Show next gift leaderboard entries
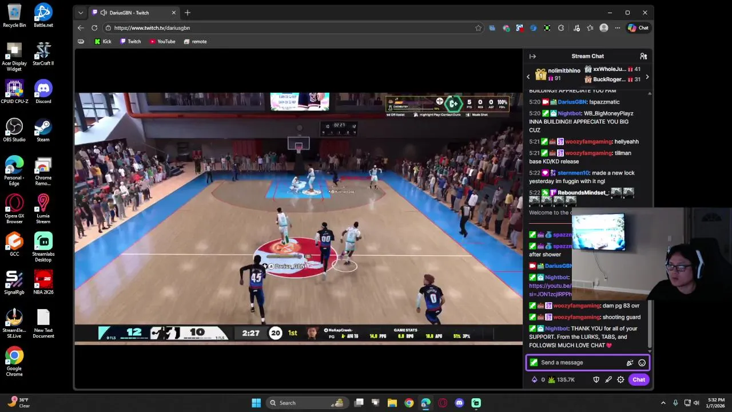732x412 pixels. 647,77
